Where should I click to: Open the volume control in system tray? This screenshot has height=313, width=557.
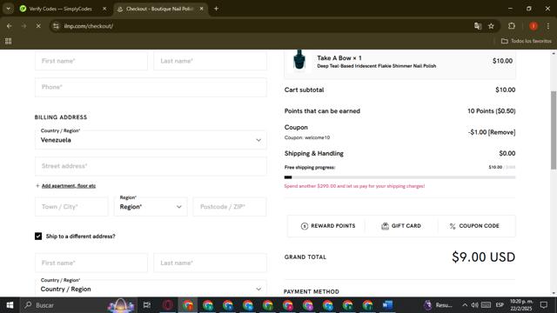(x=474, y=305)
